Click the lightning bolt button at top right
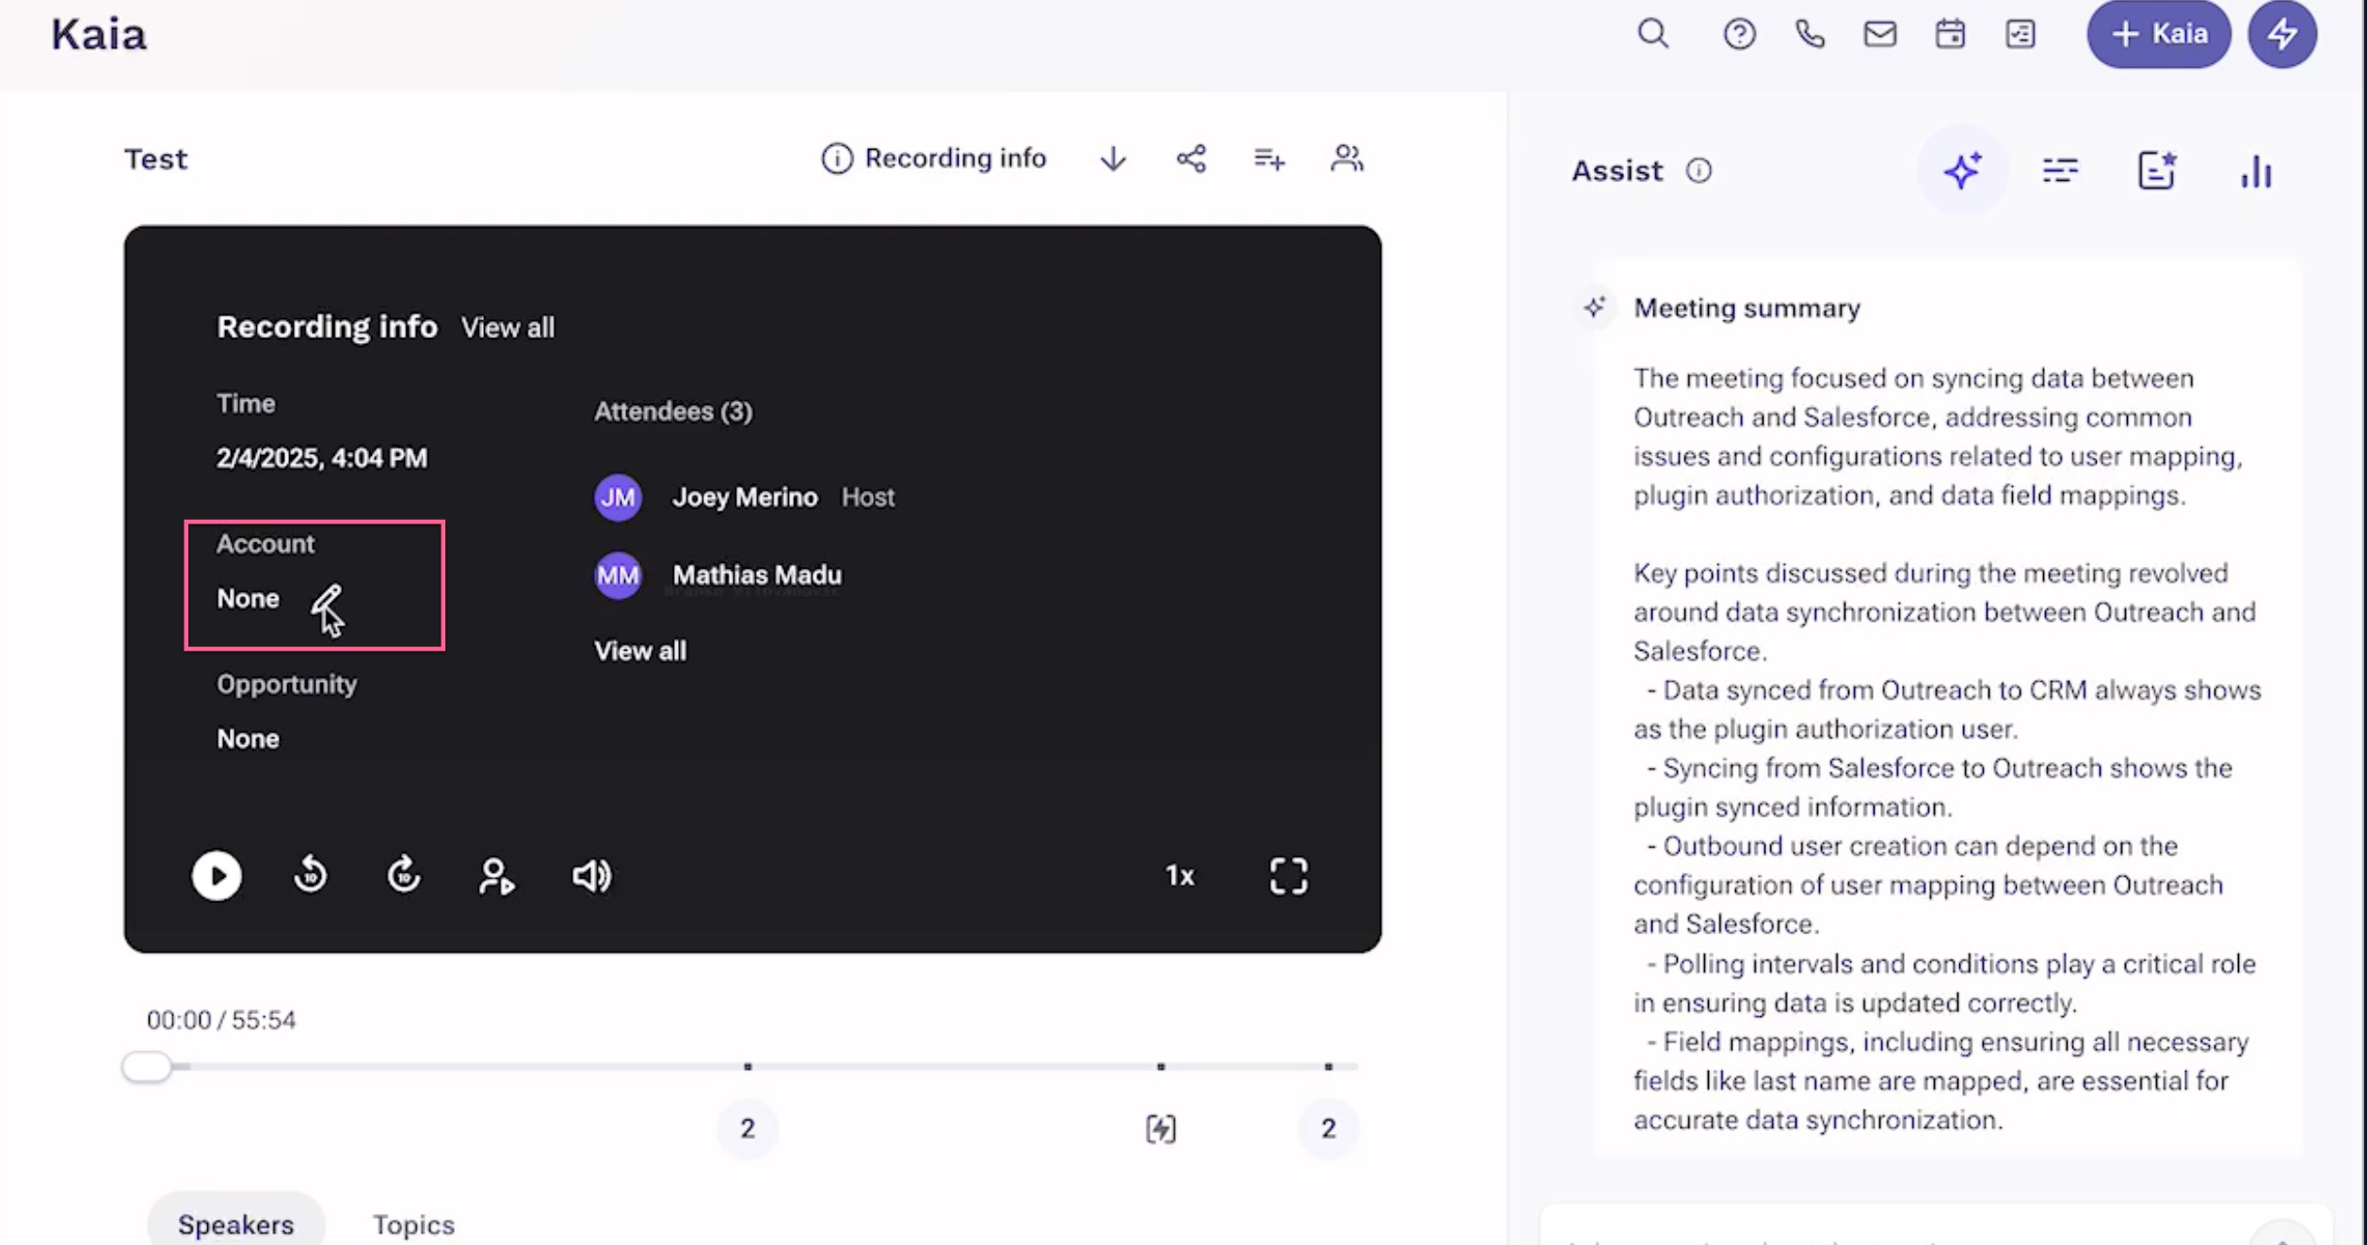Viewport: 2367px width, 1245px height. pyautogui.click(x=2282, y=34)
